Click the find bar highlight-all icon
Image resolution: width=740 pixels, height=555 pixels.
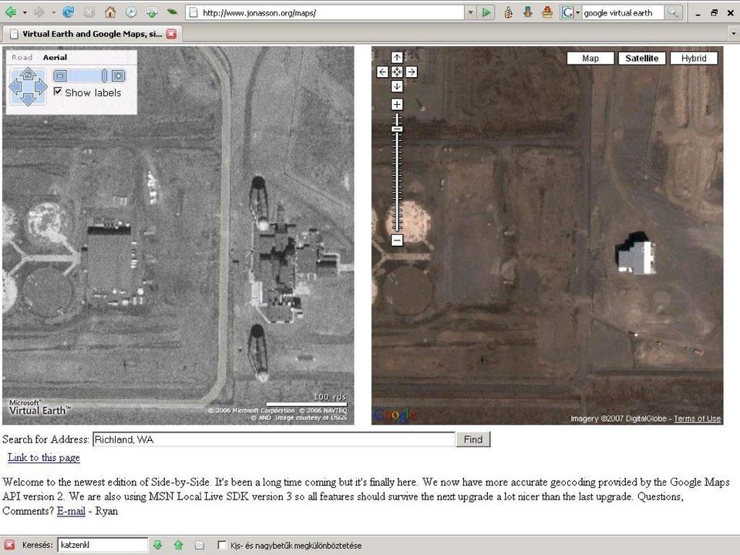(199, 545)
